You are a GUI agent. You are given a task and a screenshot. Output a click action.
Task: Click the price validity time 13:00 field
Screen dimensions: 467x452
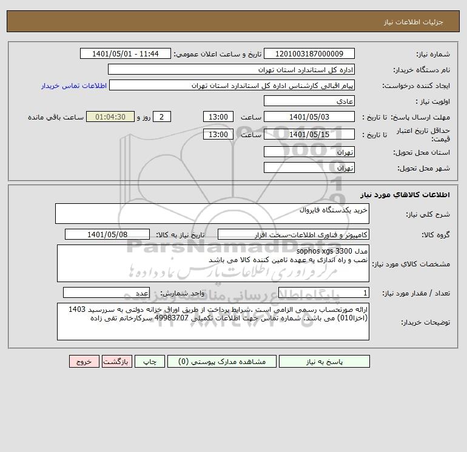(x=218, y=134)
